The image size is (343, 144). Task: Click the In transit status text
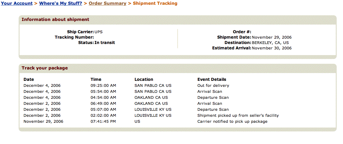pos(105,43)
